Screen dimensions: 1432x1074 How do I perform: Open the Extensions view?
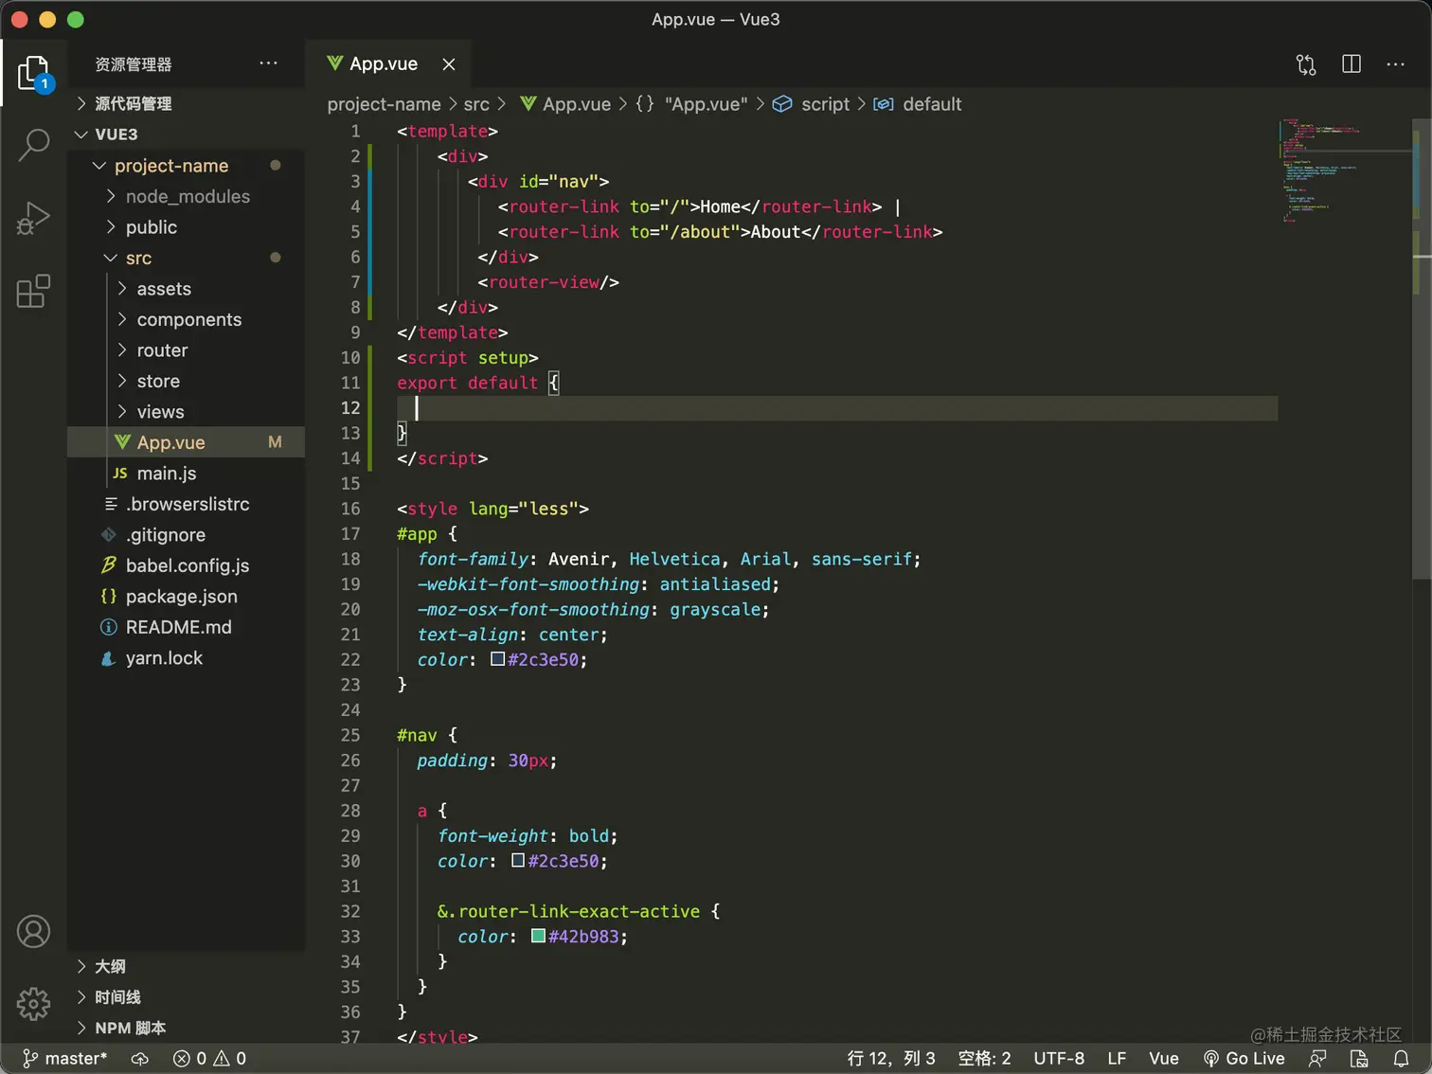point(34,291)
